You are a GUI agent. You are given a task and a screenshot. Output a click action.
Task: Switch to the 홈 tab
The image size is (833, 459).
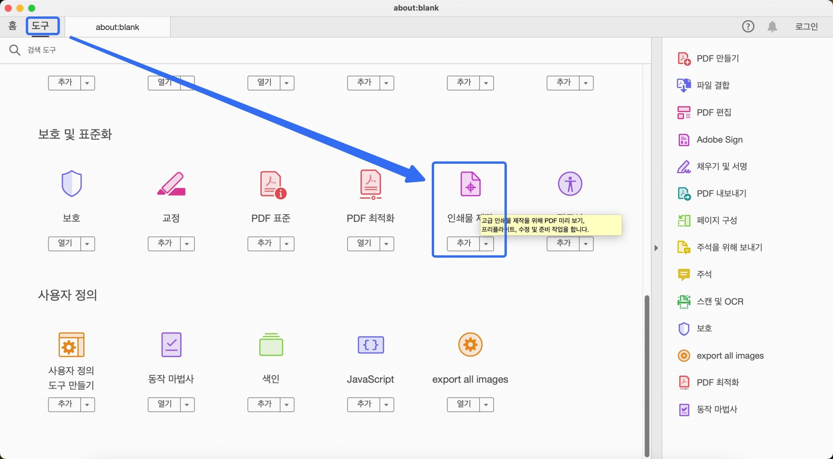pos(12,26)
